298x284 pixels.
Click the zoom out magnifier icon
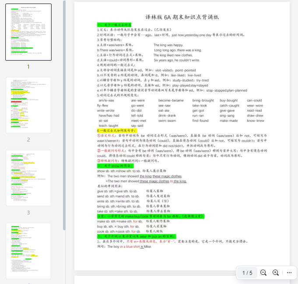[263, 273]
